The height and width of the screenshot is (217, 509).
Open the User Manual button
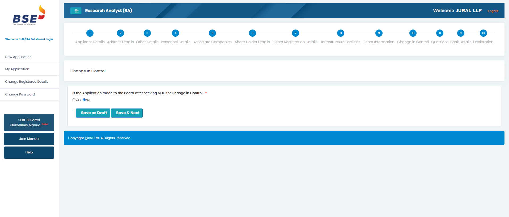point(29,139)
